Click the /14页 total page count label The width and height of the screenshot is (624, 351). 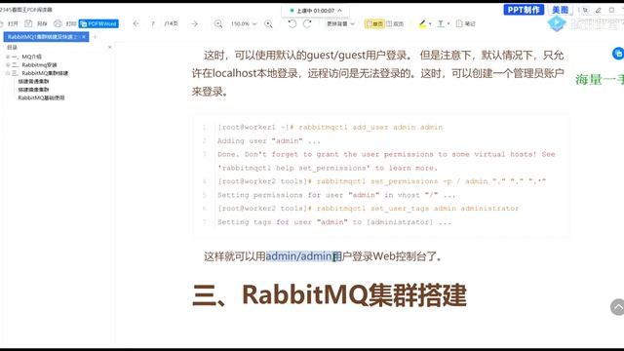click(172, 23)
